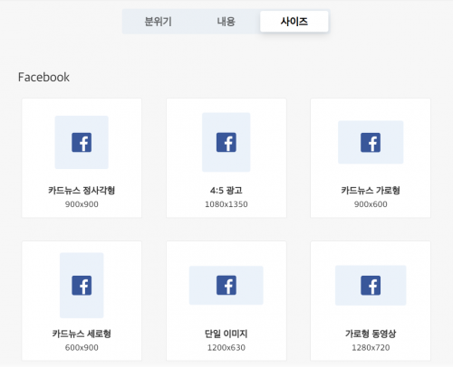This screenshot has height=367, width=453.
Task: Choose the 카드뉴스 정사각형 label
Action: (82, 191)
